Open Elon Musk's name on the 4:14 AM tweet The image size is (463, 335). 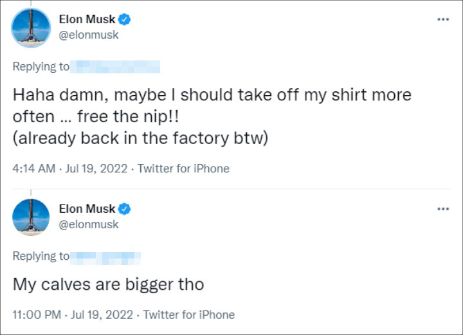click(87, 19)
